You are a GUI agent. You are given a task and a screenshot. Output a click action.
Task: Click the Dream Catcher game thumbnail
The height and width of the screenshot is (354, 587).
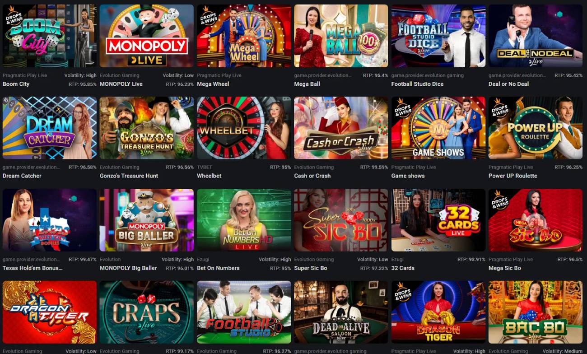pos(50,128)
